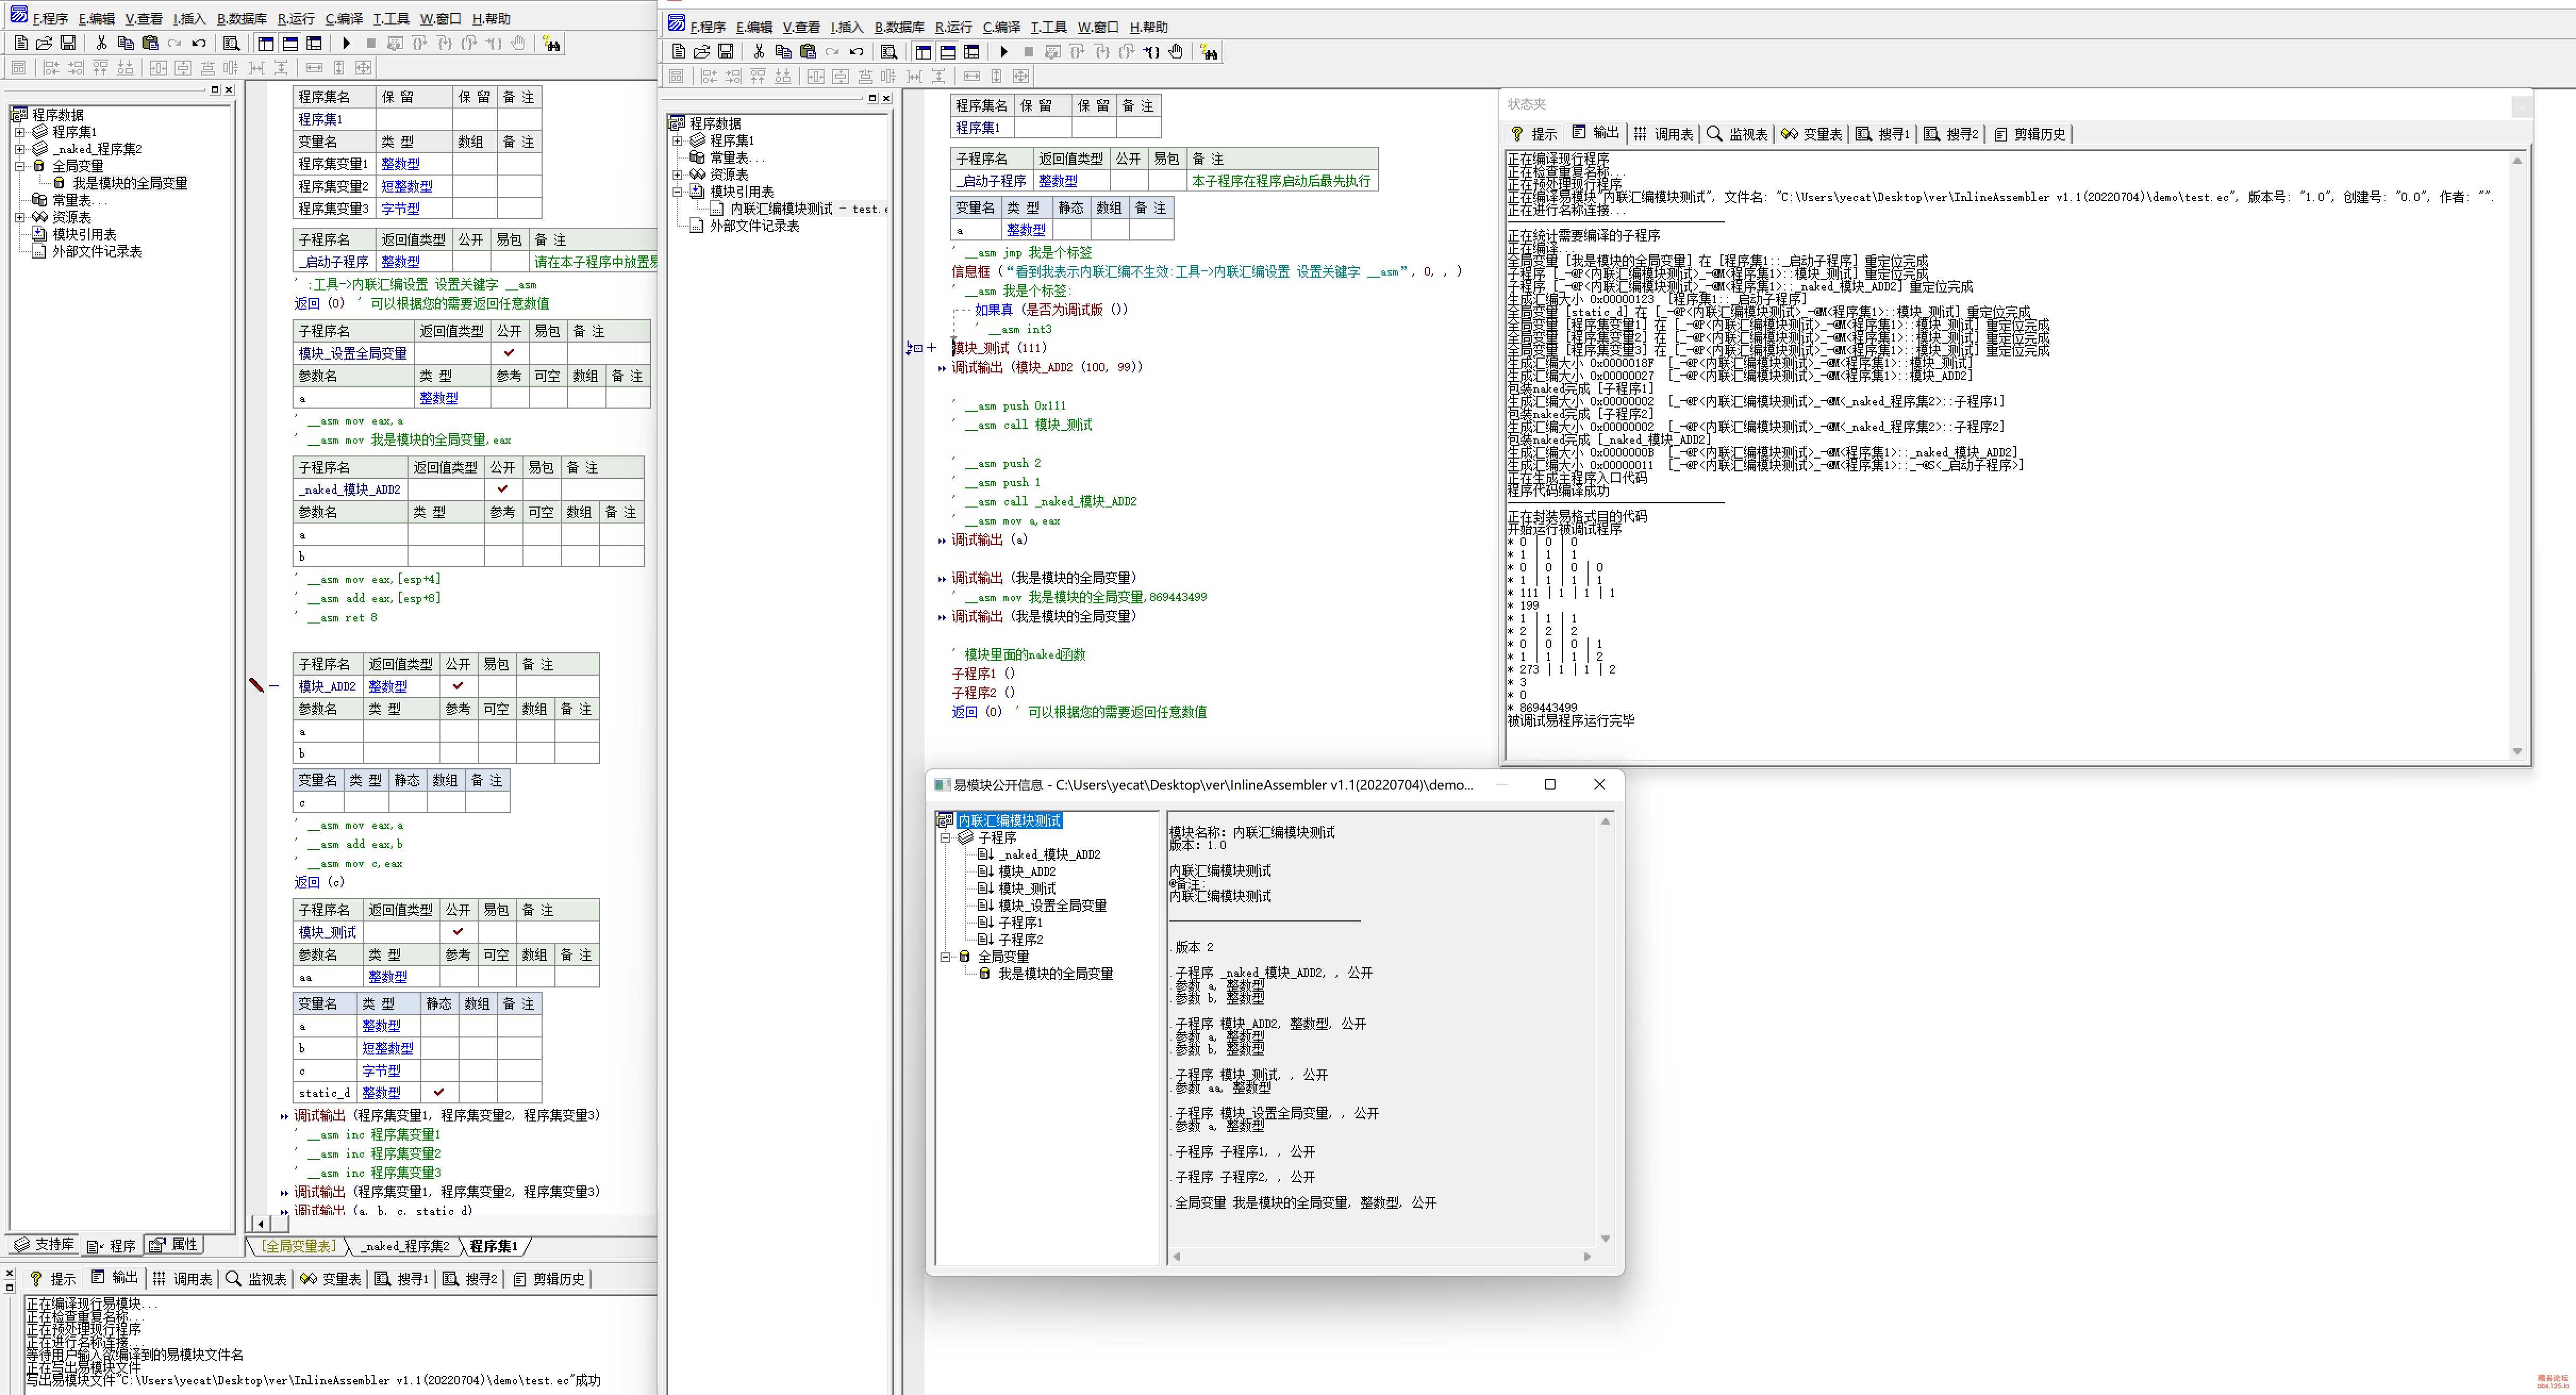Click the Run (play) icon in left window toolbar
Screen dimensions: 2576x1395
346,43
